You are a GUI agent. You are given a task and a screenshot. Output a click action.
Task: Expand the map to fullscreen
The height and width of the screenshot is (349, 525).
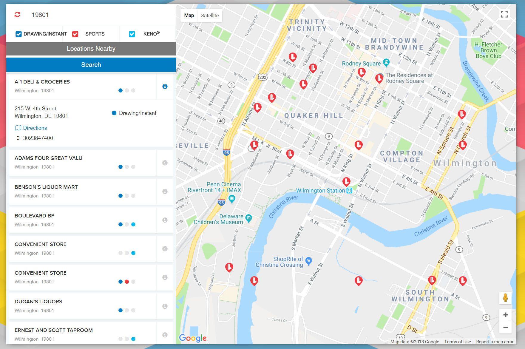point(505,13)
